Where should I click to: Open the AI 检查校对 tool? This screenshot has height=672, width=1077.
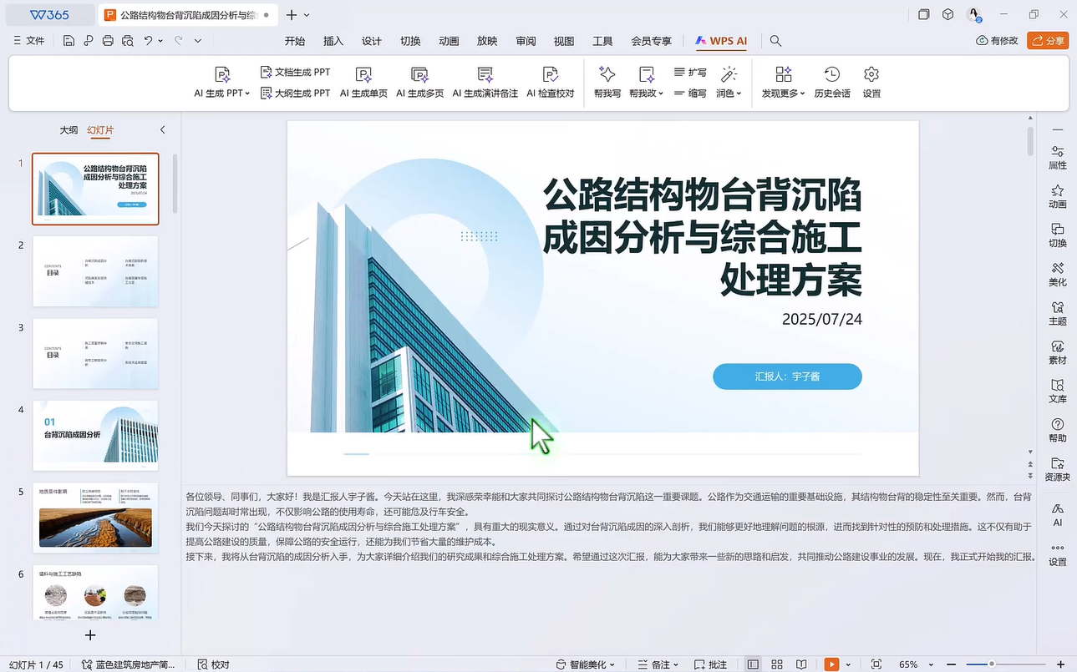pos(550,75)
